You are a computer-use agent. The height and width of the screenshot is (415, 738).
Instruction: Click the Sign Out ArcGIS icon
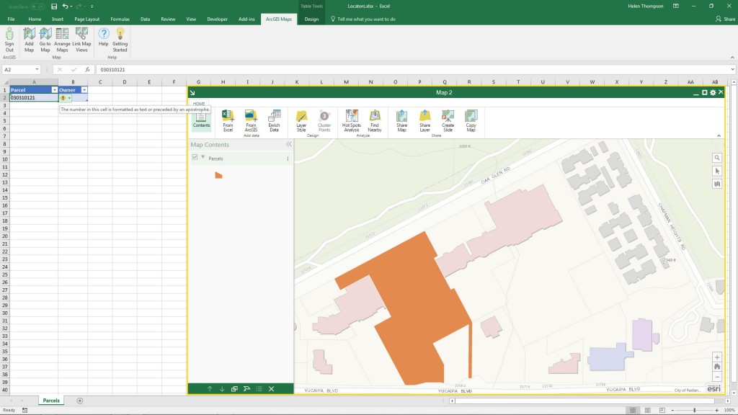[x=9, y=40]
